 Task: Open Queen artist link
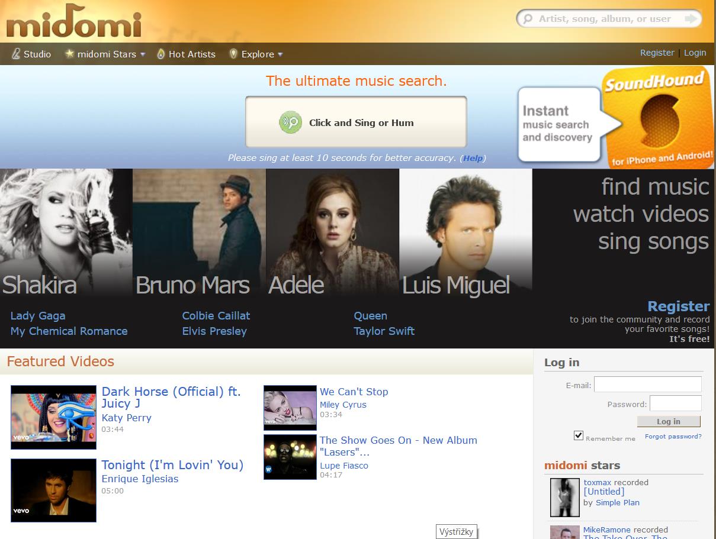370,315
